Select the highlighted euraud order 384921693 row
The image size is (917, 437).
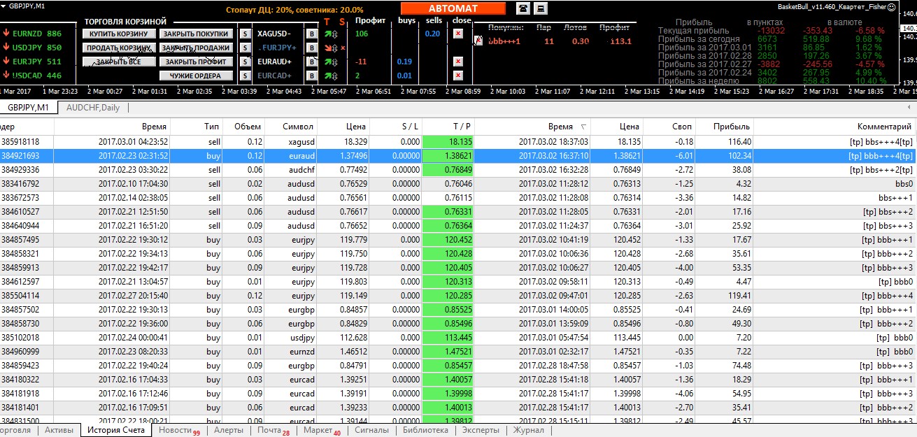coord(458,155)
